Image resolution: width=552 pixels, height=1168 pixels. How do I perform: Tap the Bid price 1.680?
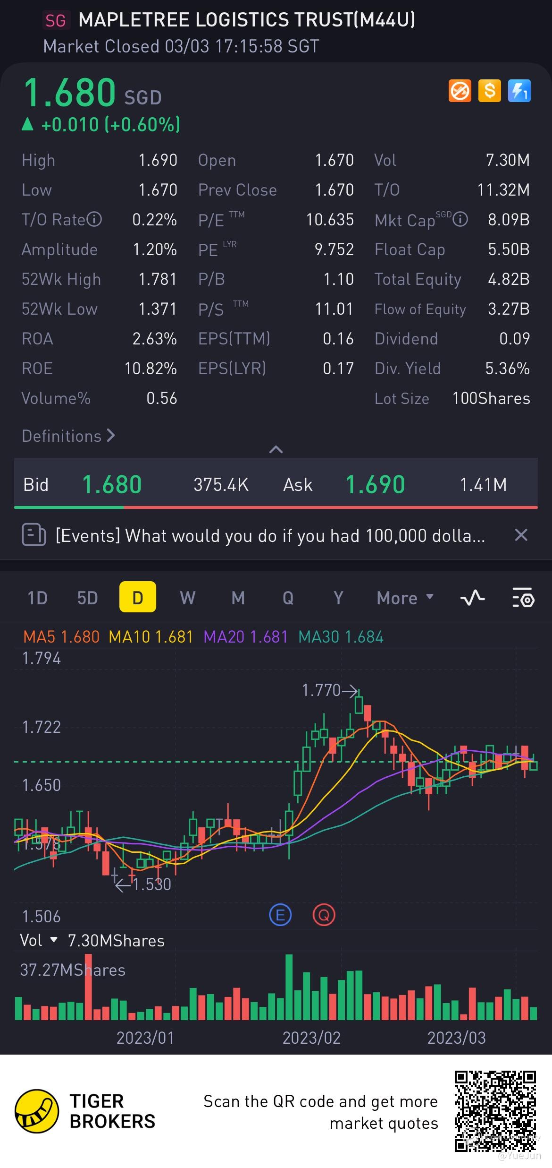112,484
